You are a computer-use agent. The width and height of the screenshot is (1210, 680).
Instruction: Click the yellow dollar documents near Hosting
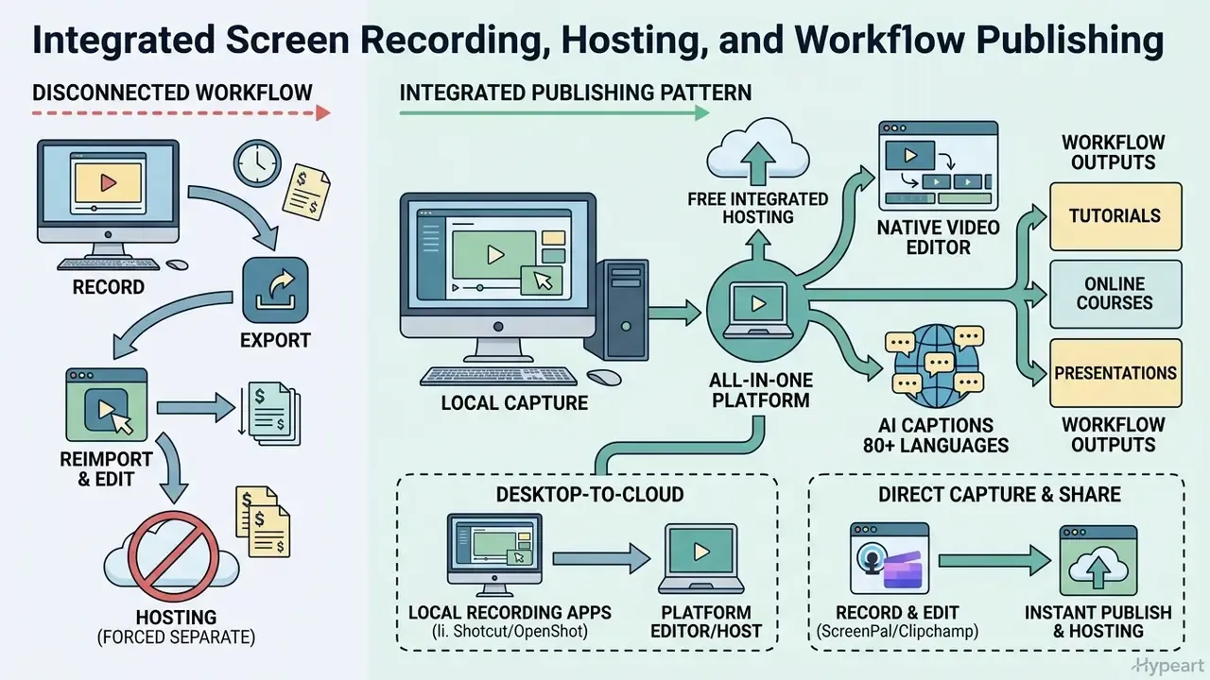click(261, 521)
